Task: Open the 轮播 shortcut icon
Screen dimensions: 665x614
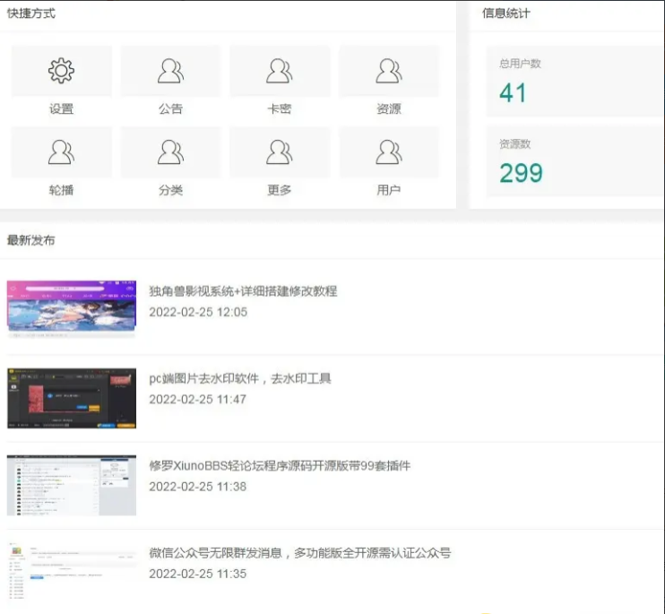Action: coord(61,152)
